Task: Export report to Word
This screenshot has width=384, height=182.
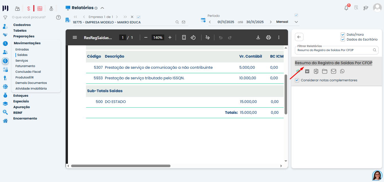Action: click(x=307, y=71)
